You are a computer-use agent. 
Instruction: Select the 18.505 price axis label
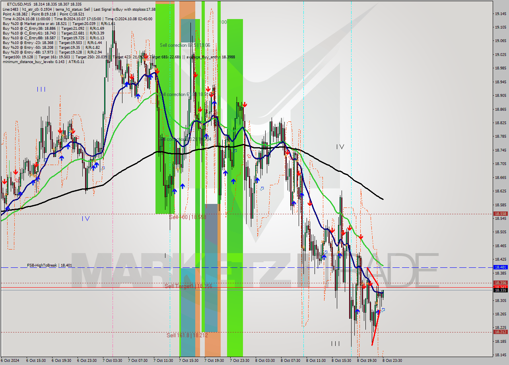click(500, 232)
